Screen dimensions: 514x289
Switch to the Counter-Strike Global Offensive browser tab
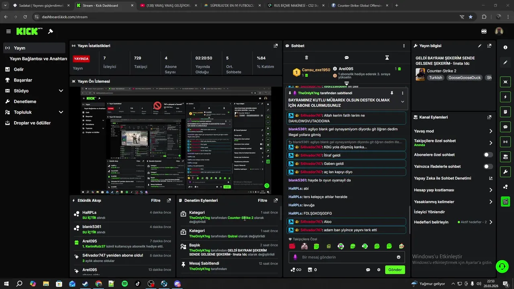360,6
